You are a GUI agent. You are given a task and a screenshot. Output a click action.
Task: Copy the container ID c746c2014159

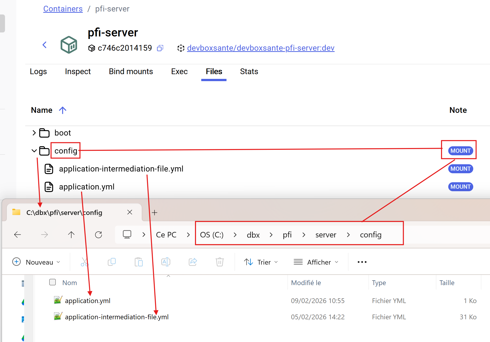[x=160, y=48]
